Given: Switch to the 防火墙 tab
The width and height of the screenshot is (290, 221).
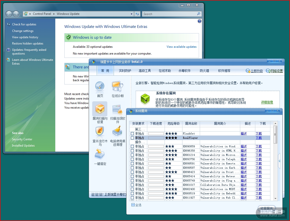Looking at the screenshot, I should point(204,71).
